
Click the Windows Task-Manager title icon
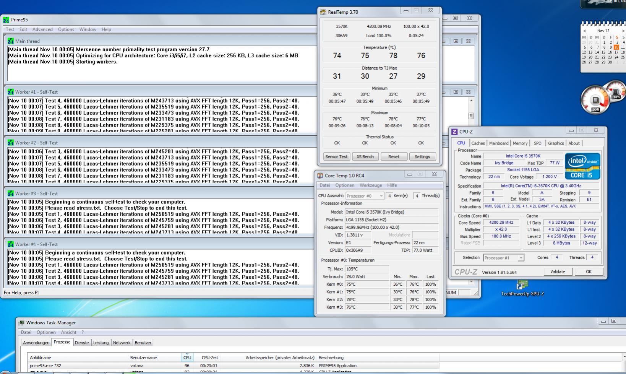tap(22, 323)
